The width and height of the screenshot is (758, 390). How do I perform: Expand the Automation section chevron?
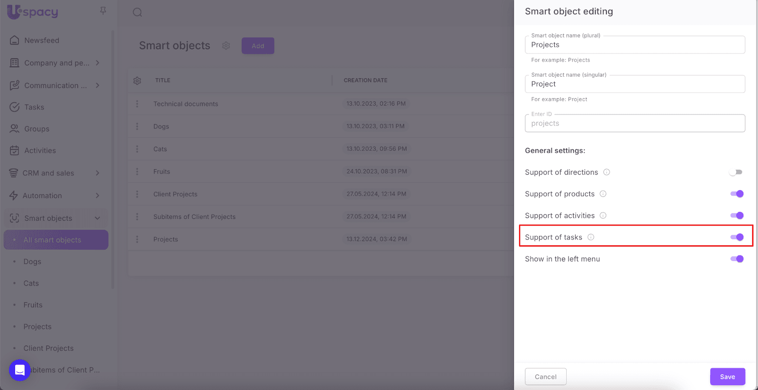97,196
